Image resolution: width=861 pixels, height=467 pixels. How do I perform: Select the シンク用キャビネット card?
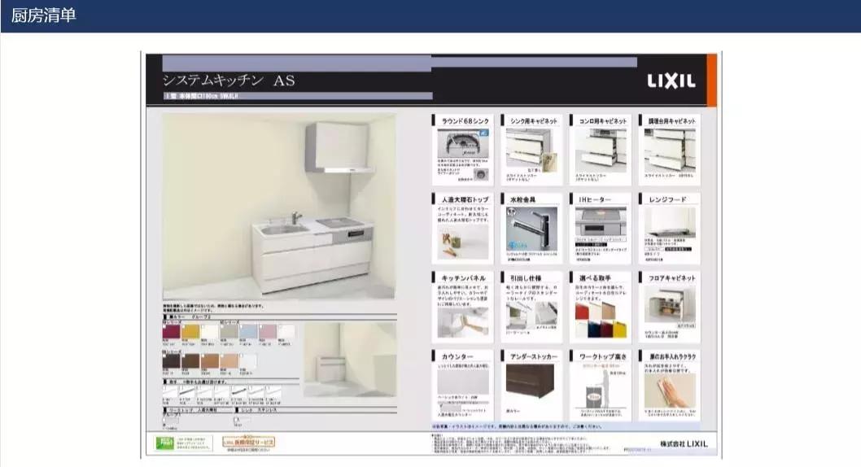tap(531, 150)
